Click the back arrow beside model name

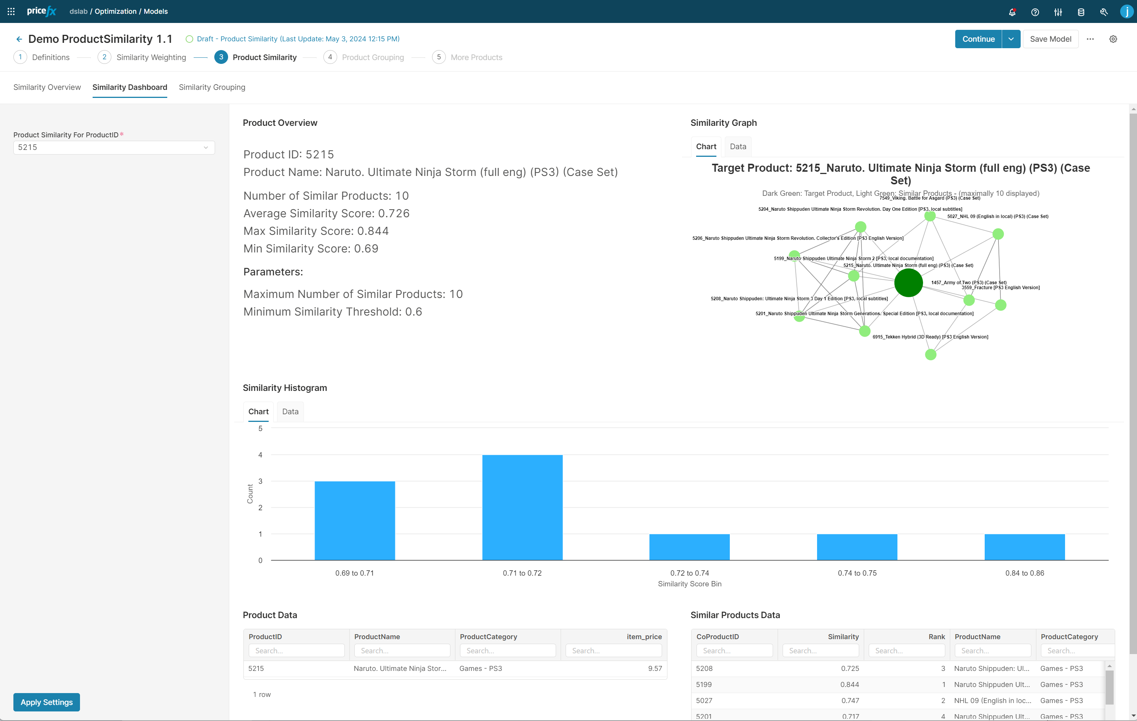pyautogui.click(x=19, y=39)
